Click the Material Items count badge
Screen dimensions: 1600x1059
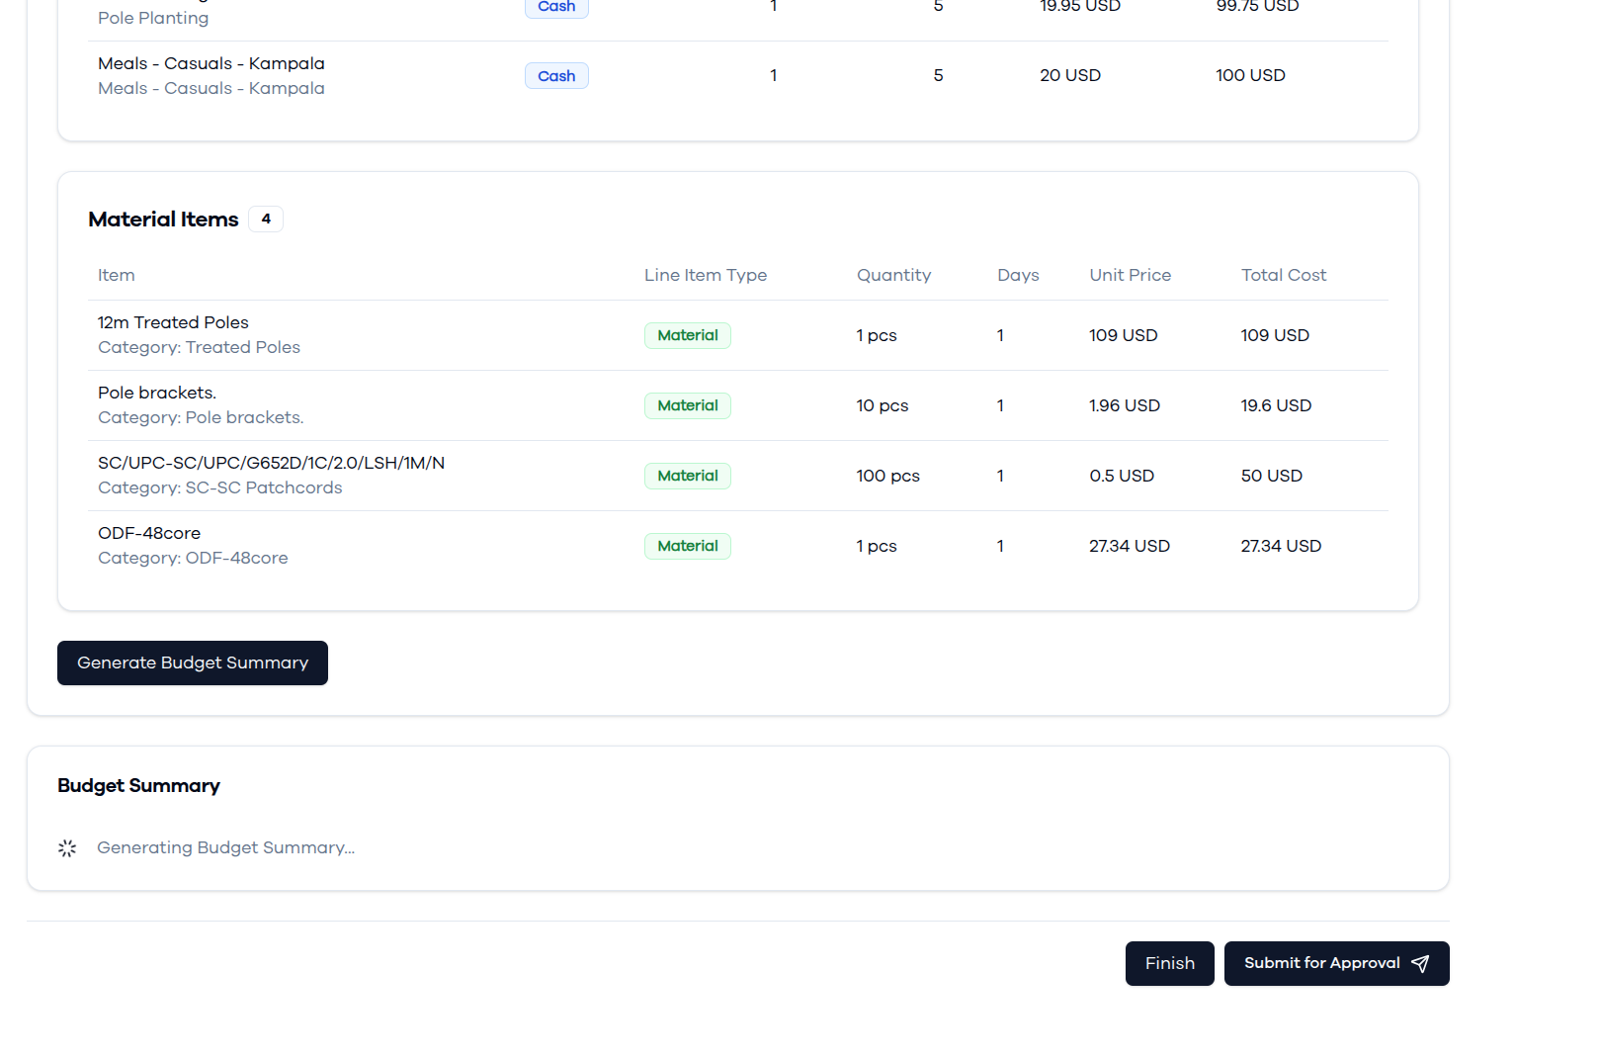[x=266, y=219]
